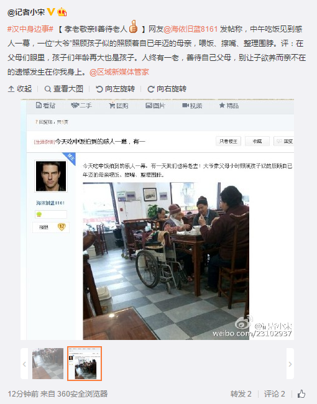Show previous thumbnails with left arrow
The width and height of the screenshot is (317, 404).
click(x=24, y=364)
